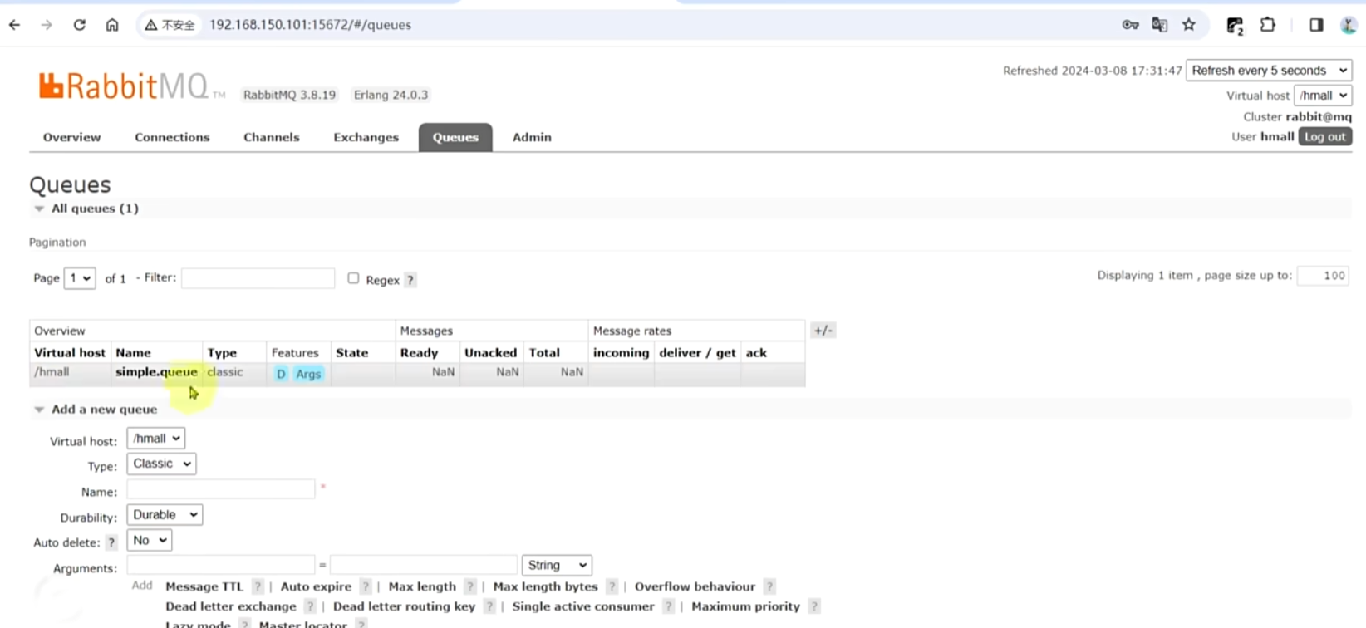Open the Maximum priority help icon
Viewport: 1366px width, 628px height.
(x=814, y=606)
